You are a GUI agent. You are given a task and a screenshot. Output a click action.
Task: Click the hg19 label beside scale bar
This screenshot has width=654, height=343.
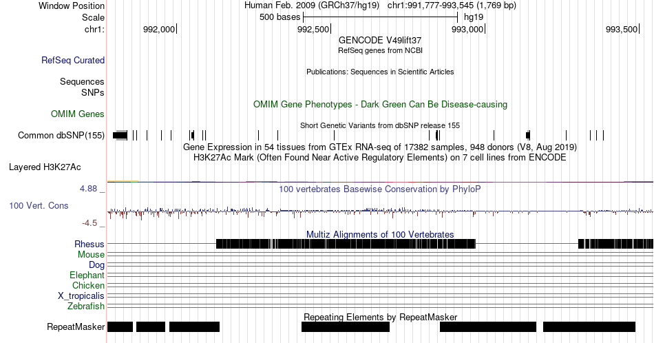click(x=474, y=17)
